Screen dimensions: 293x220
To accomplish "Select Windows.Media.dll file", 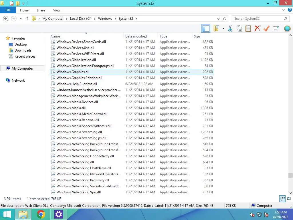I will [132, 108].
